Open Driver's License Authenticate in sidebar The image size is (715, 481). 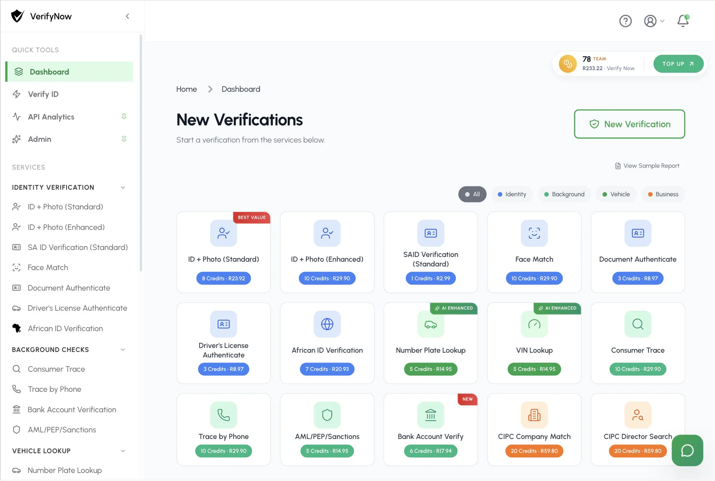pos(69,308)
